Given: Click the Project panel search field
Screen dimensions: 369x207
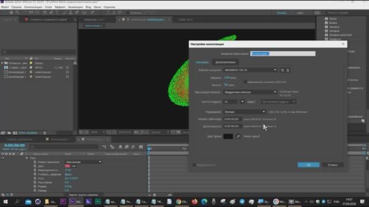Looking at the screenshot, I should [39, 52].
